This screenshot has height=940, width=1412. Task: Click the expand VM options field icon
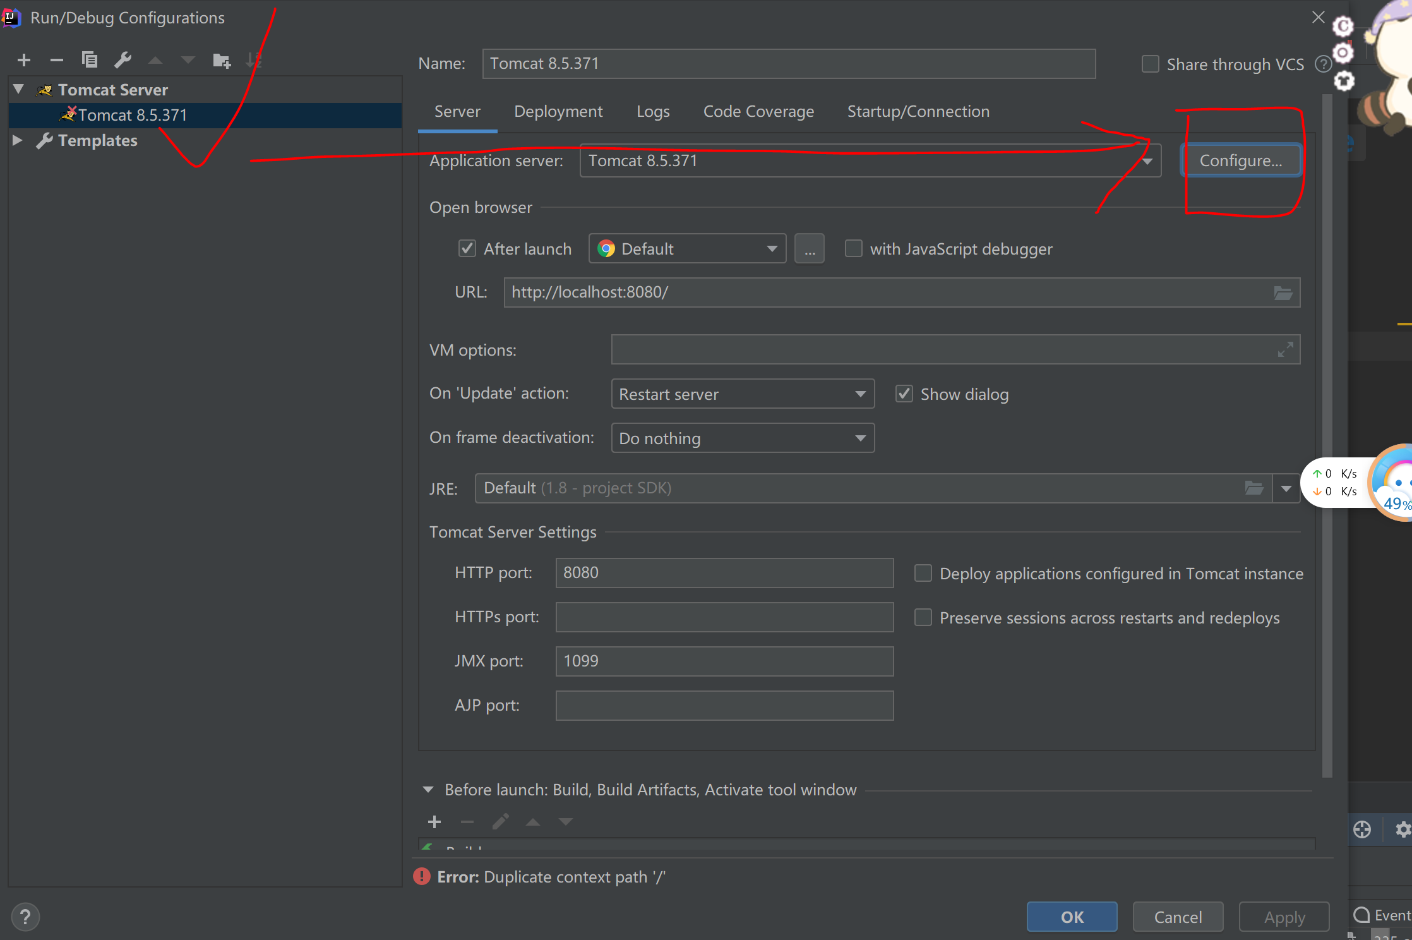click(x=1285, y=349)
